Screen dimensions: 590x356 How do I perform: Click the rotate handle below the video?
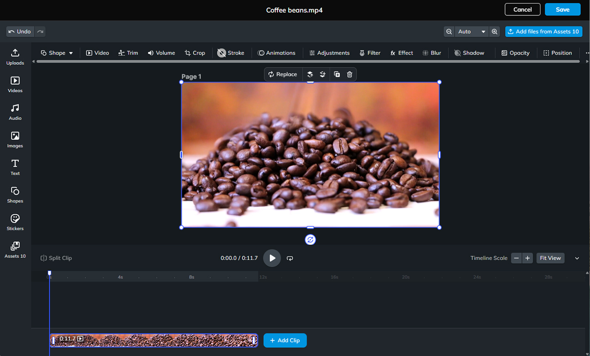310,240
